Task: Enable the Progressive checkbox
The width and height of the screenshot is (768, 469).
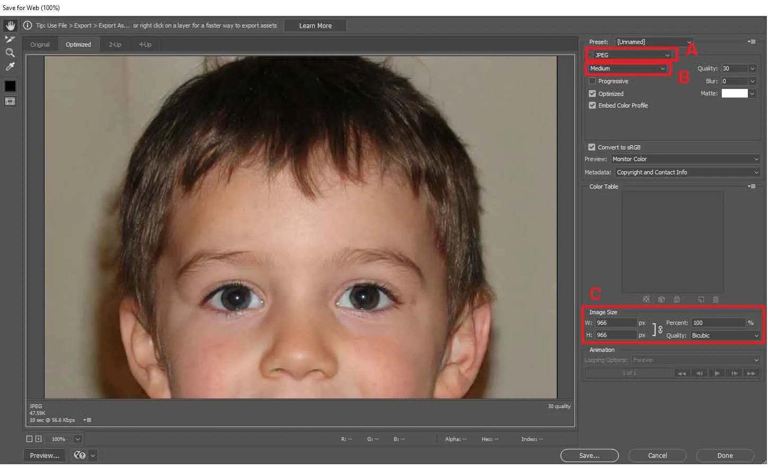Action: [x=592, y=81]
